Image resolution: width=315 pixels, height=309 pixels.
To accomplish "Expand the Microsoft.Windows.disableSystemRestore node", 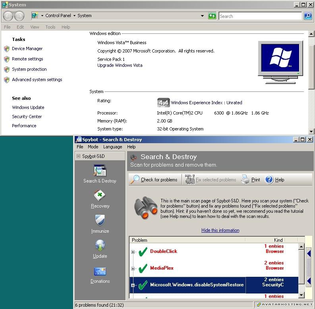I will point(133,285).
